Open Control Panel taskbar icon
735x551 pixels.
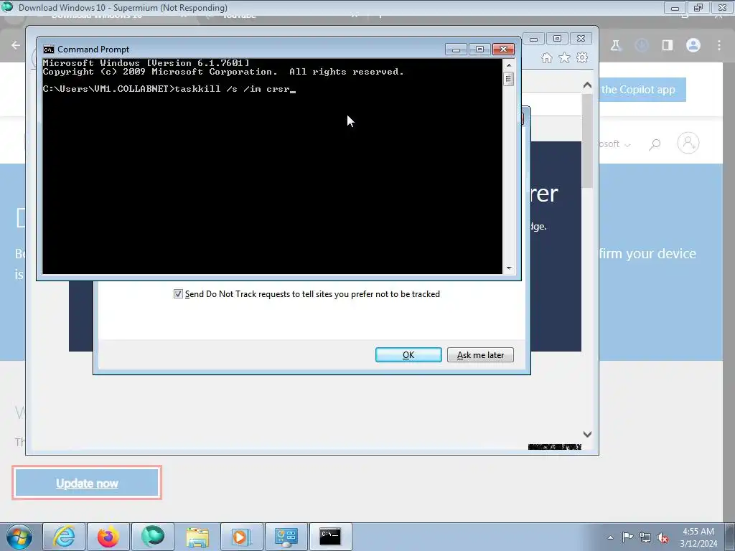(286, 537)
